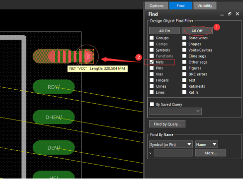Enable the Comps checkbox
The height and width of the screenshot is (179, 243).
pyautogui.click(x=152, y=44)
